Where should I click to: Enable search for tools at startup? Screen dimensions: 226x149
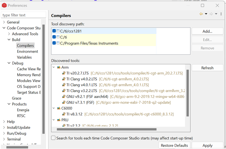pyautogui.click(x=53, y=138)
